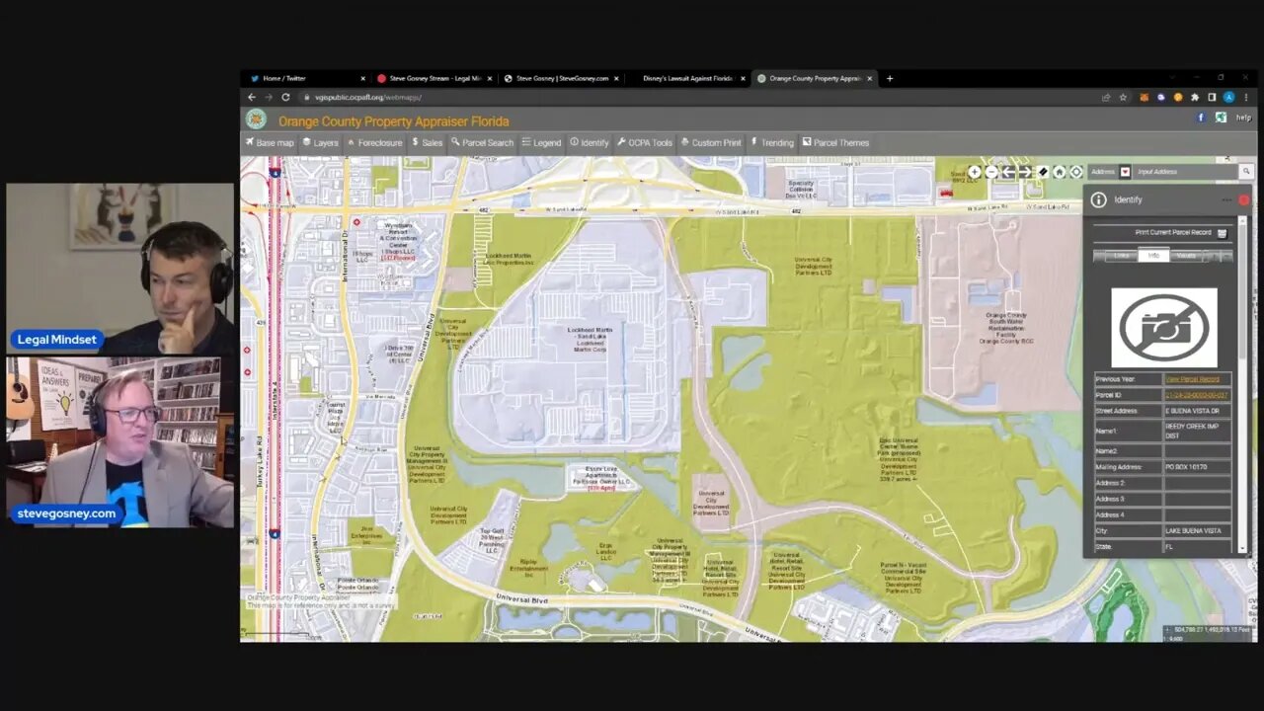Switch to Steve Gosney Stream tab
Viewport: 1264px width, 711px height.
pyautogui.click(x=434, y=78)
